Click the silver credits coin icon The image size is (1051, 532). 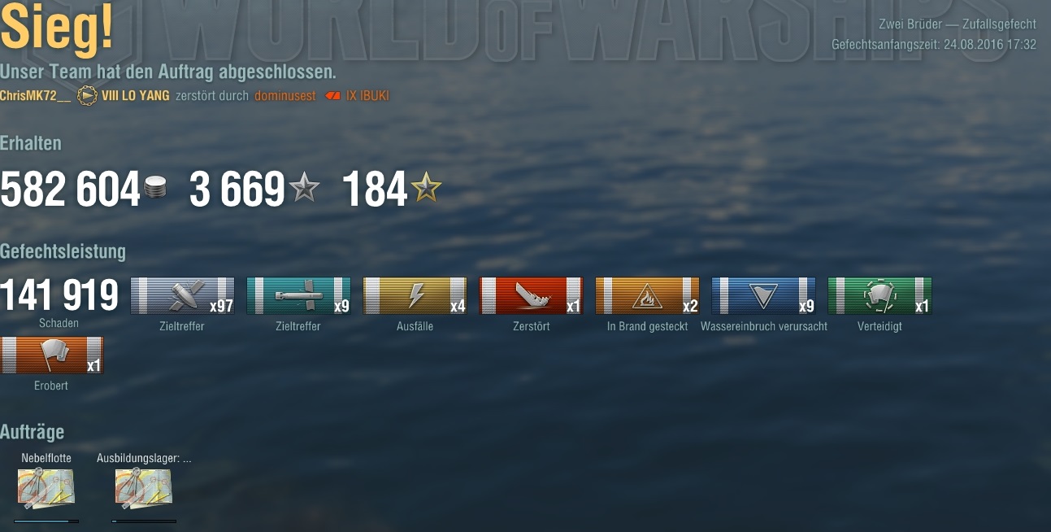(154, 190)
